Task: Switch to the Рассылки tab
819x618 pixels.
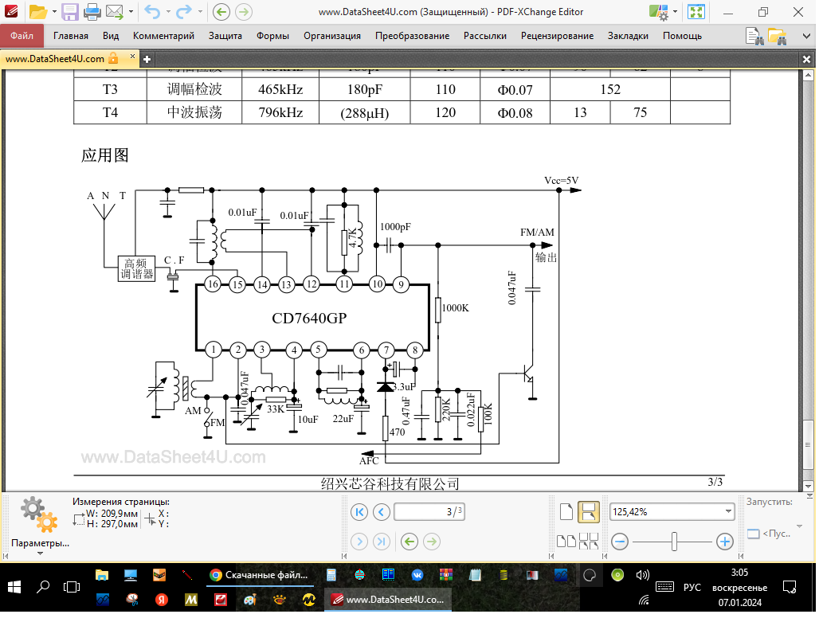Action: (484, 36)
